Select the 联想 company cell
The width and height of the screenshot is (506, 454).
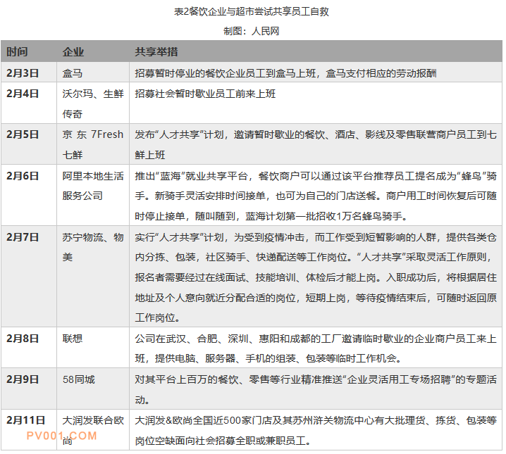pyautogui.click(x=73, y=339)
